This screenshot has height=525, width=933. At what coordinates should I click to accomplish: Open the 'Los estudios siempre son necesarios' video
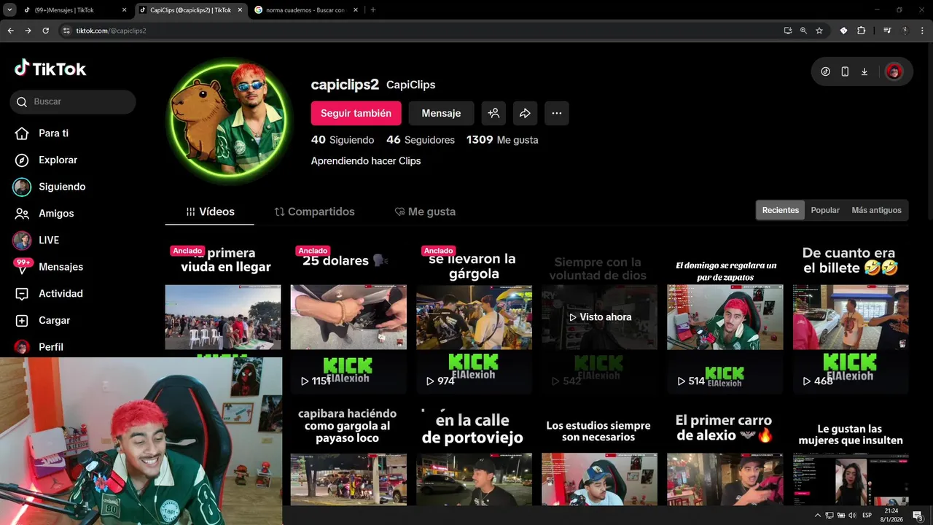[x=599, y=456]
